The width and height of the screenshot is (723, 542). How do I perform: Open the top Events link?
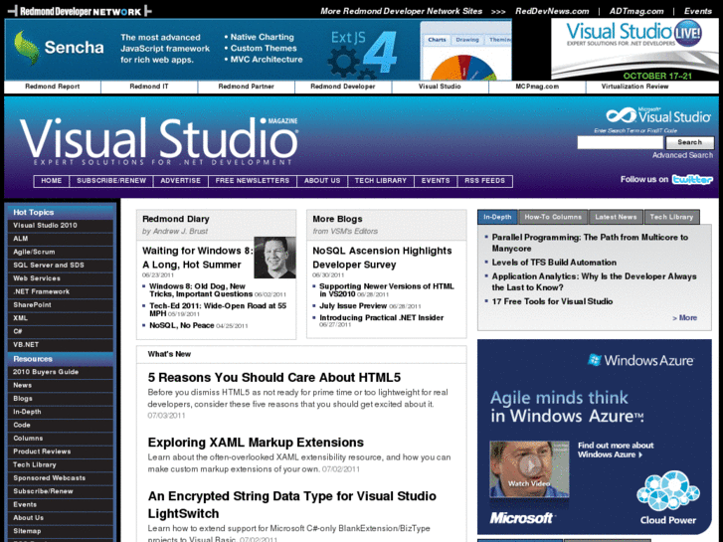[697, 11]
